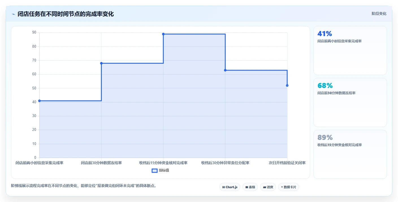Click the 数据卡片 tag
The height and width of the screenshot is (202, 398).
pos(289,187)
